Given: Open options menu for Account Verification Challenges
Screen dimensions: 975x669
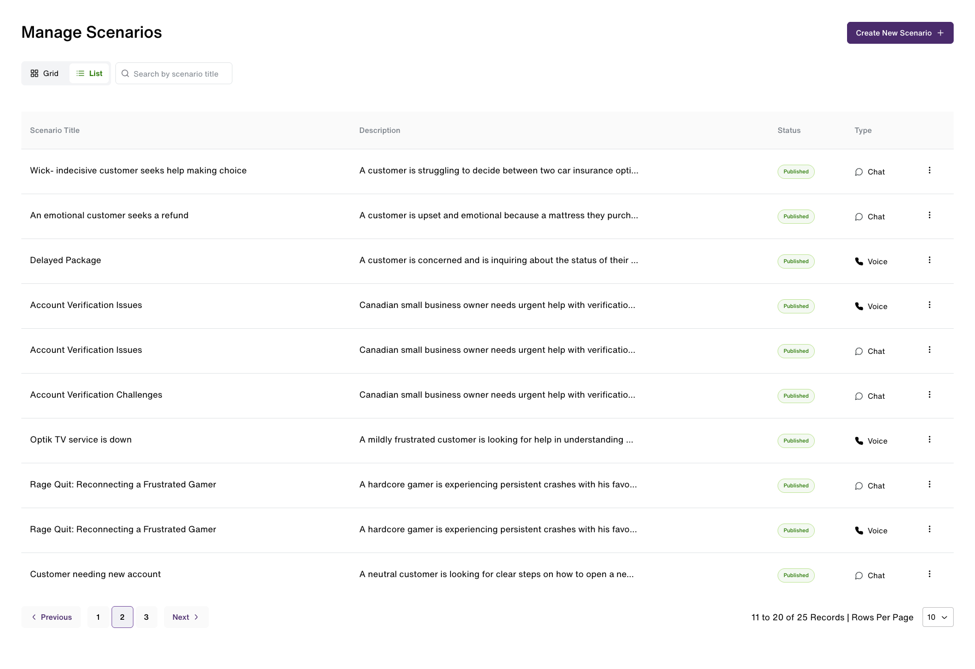Looking at the screenshot, I should point(929,395).
